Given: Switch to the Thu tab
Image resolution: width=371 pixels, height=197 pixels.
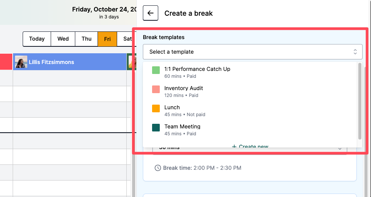Looking at the screenshot, I should point(86,39).
